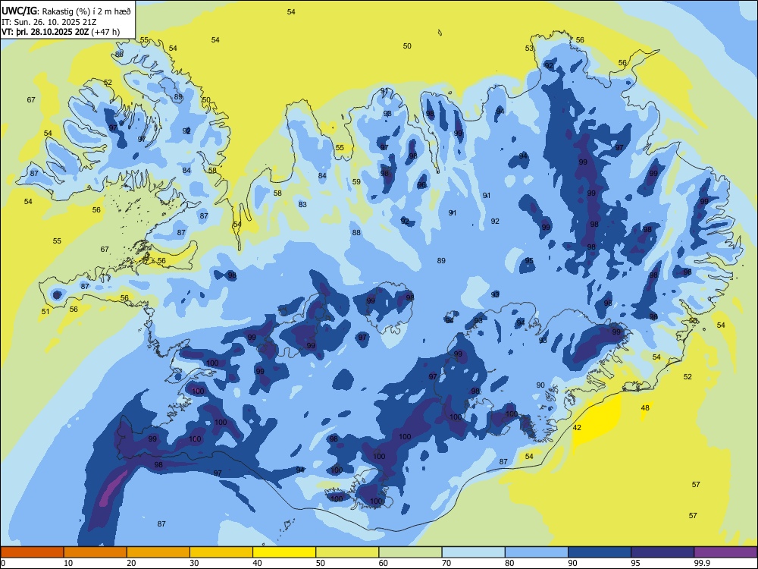The width and height of the screenshot is (758, 569).
Task: Click the '0' legend scale label
Action: (x=2, y=563)
